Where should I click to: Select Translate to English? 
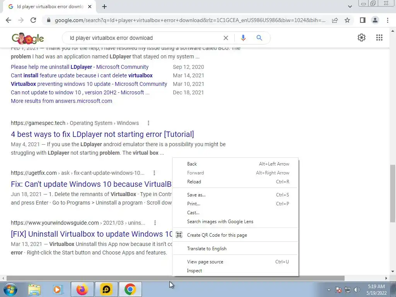236,249
